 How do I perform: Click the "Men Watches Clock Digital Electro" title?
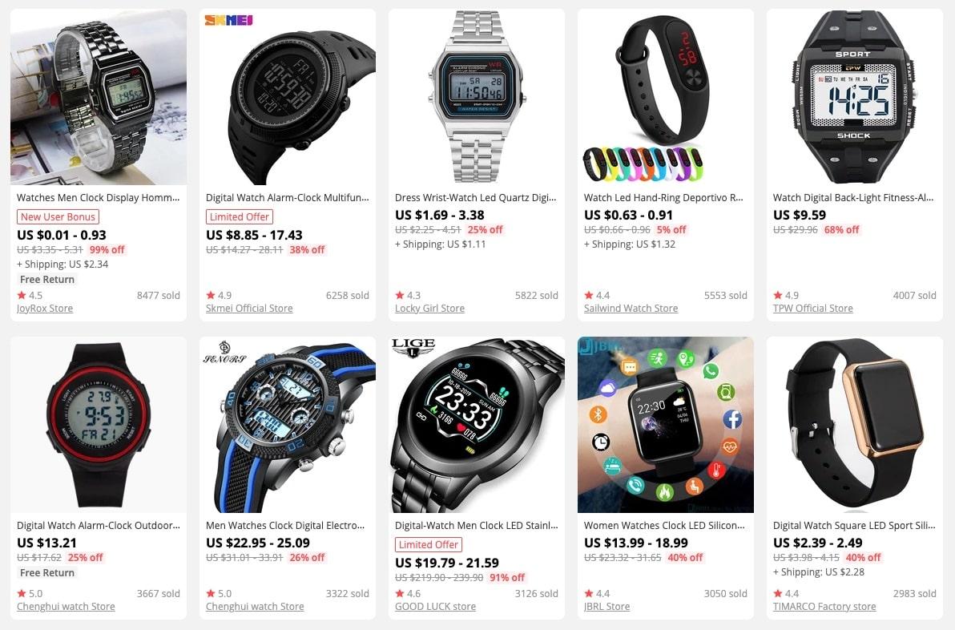(x=285, y=525)
